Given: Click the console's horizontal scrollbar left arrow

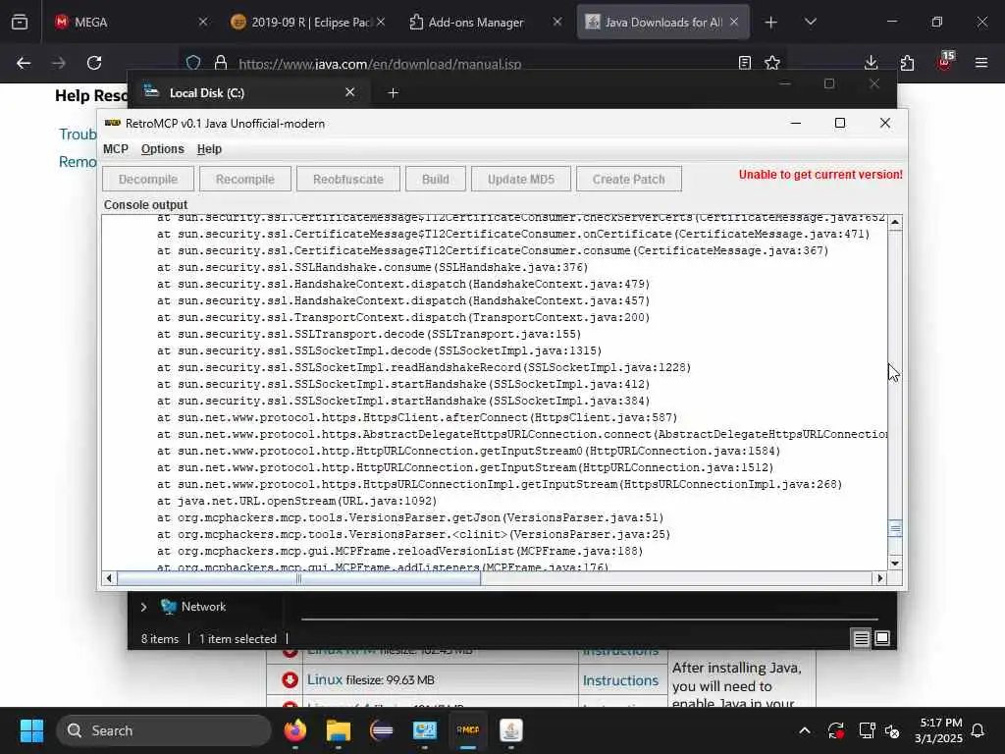Looking at the screenshot, I should pyautogui.click(x=109, y=578).
